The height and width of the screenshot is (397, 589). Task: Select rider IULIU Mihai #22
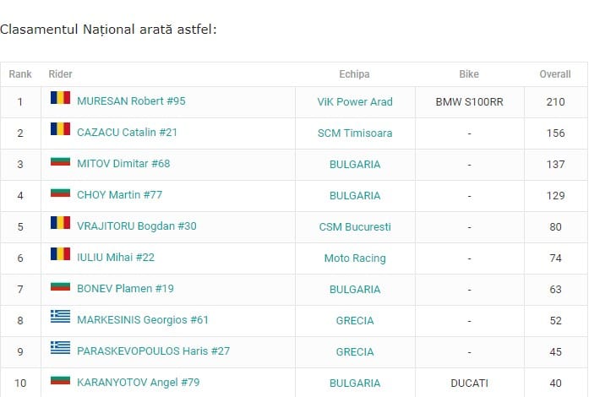[116, 258]
